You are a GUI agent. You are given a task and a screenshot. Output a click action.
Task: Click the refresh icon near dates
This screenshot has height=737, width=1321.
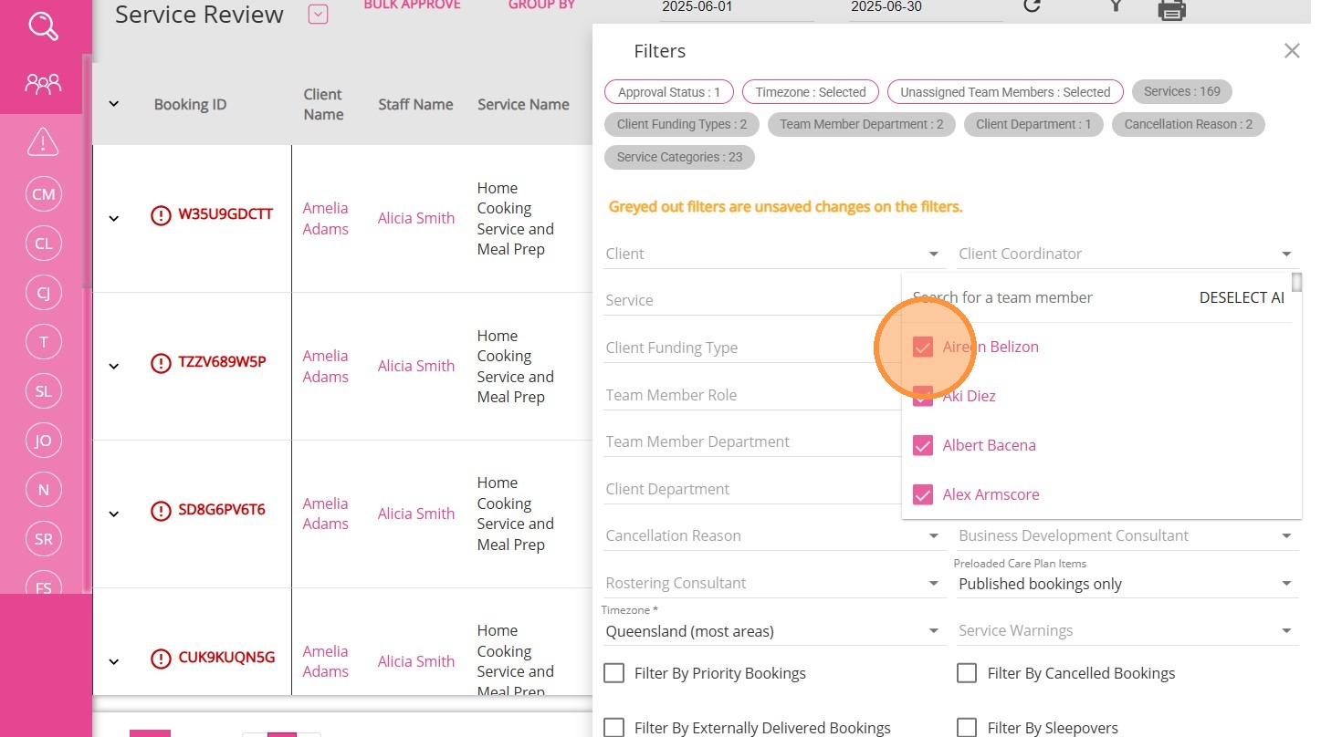pyautogui.click(x=1032, y=7)
